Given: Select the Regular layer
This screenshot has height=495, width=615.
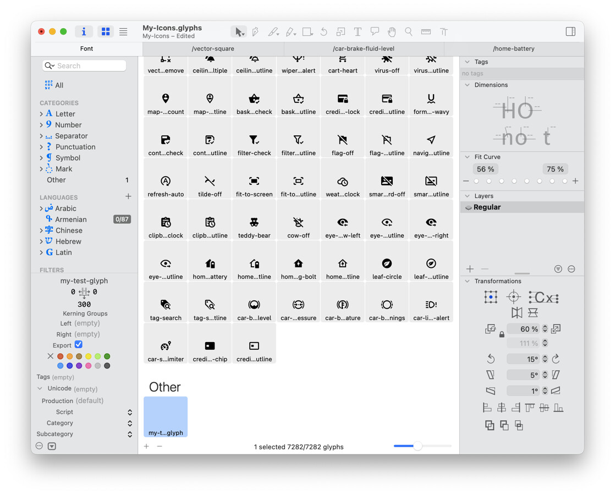Looking at the screenshot, I should [522, 207].
